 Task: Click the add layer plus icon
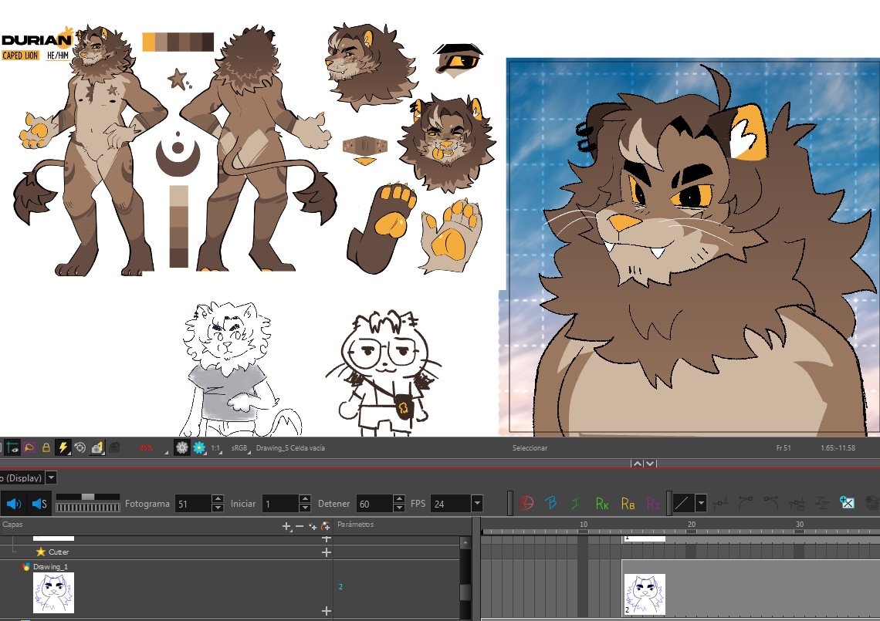pyautogui.click(x=286, y=526)
